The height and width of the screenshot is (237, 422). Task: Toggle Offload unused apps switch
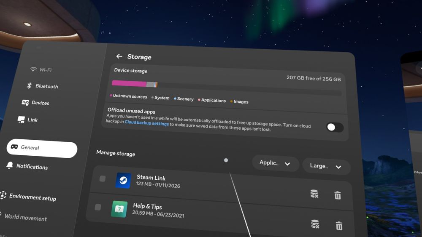coord(335,127)
